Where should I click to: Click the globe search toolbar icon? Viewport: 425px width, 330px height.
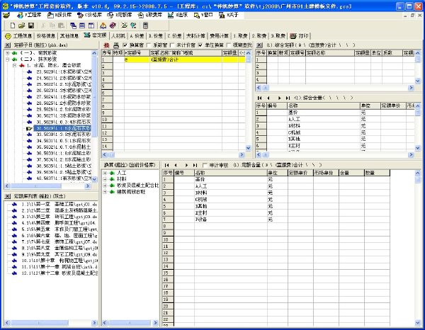click(133, 25)
